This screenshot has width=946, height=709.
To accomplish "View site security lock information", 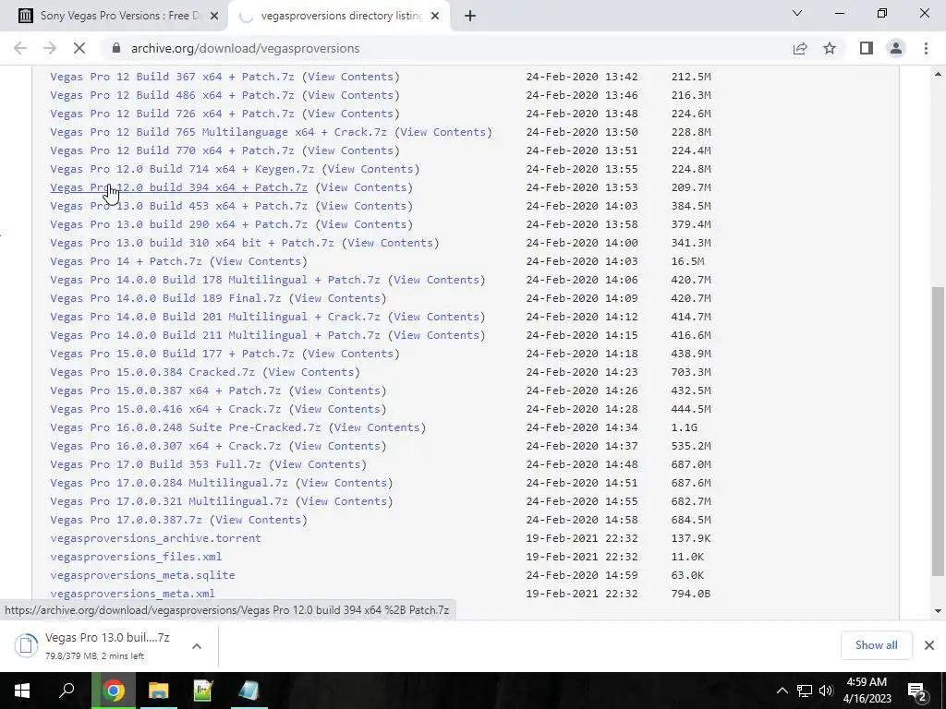I will pyautogui.click(x=116, y=48).
